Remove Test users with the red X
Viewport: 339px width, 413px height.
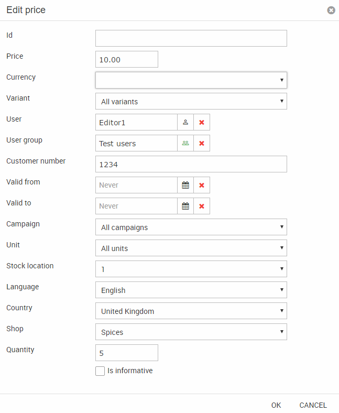pyautogui.click(x=202, y=143)
